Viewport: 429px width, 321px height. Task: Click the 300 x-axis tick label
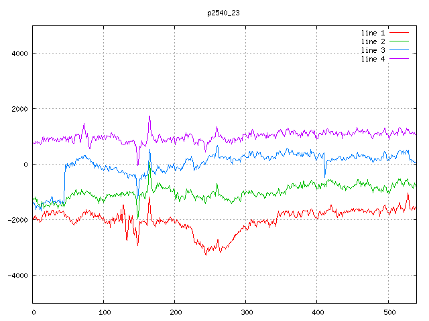(x=246, y=312)
